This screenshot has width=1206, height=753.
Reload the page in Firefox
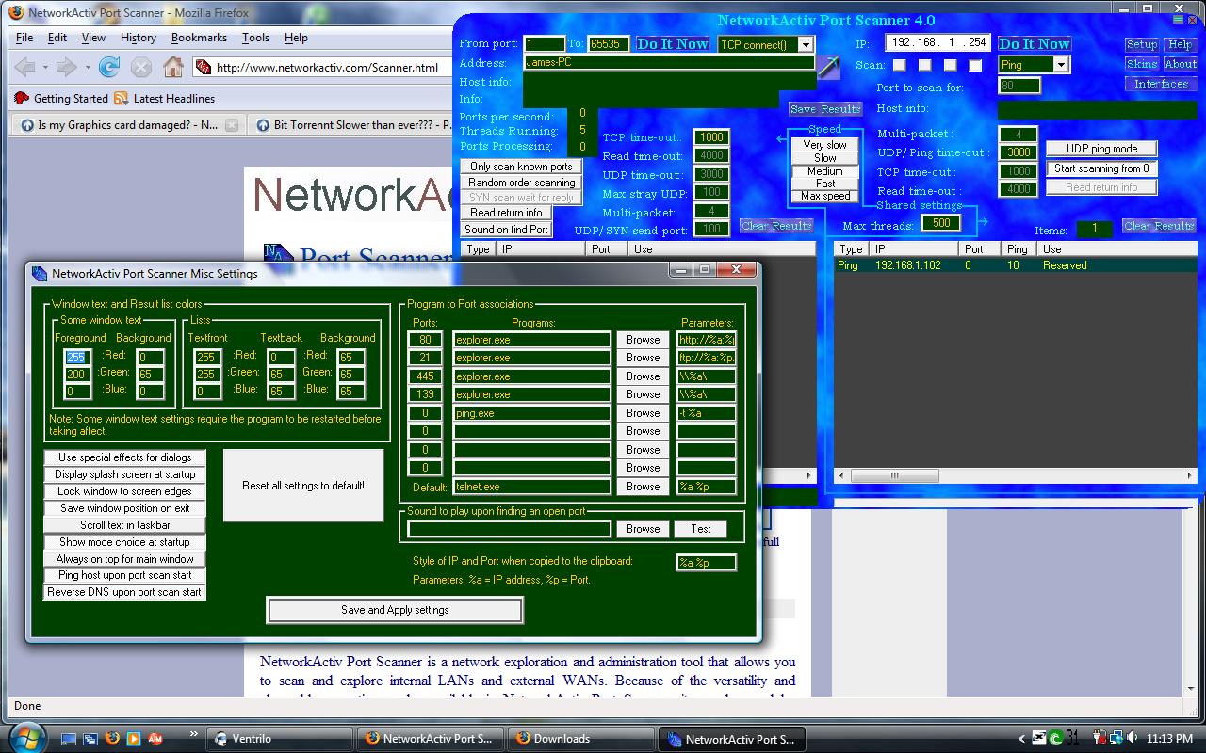109,67
